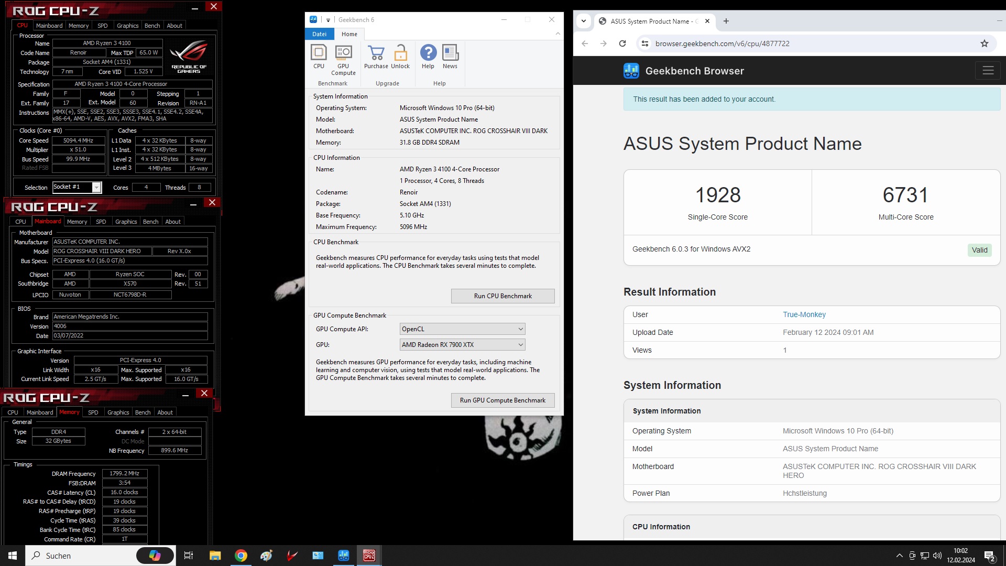Close the ASUS System Product Name browser tab
1006x566 pixels.
point(707,21)
